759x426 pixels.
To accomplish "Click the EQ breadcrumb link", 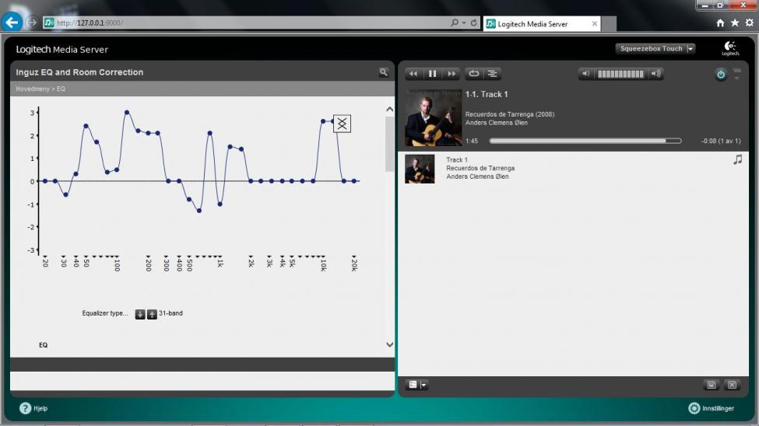I will [x=61, y=89].
